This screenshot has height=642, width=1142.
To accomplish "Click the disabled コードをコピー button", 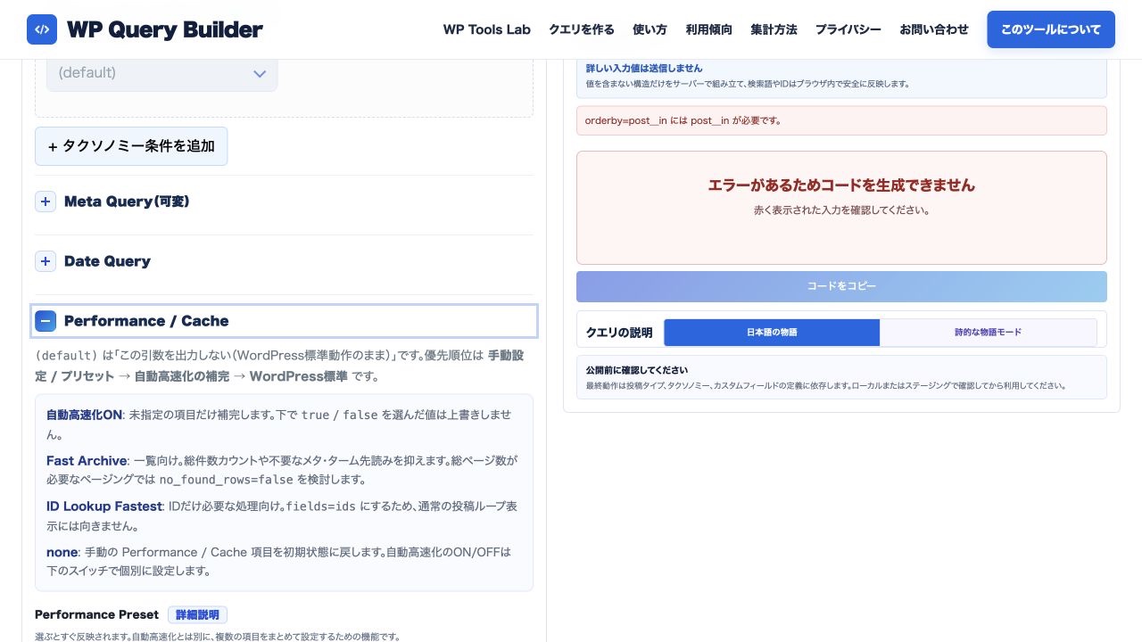I will [841, 286].
